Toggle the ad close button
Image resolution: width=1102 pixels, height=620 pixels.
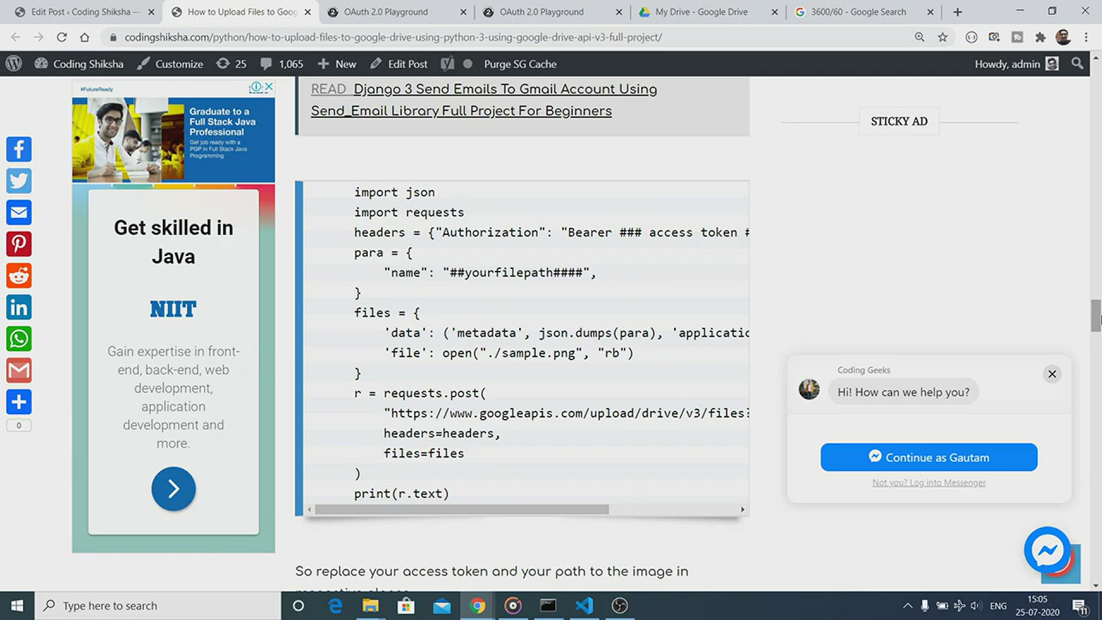(269, 87)
